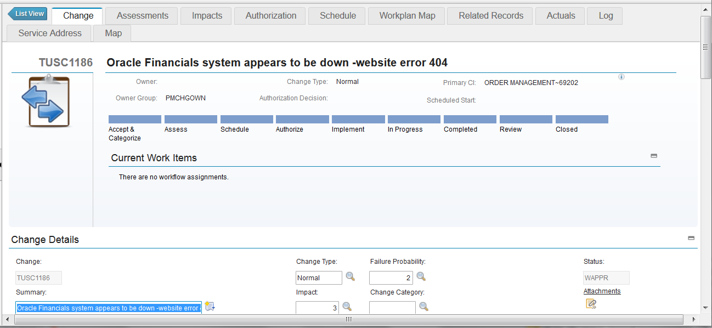Go back to List View
This screenshot has height=328, width=712.
click(27, 14)
